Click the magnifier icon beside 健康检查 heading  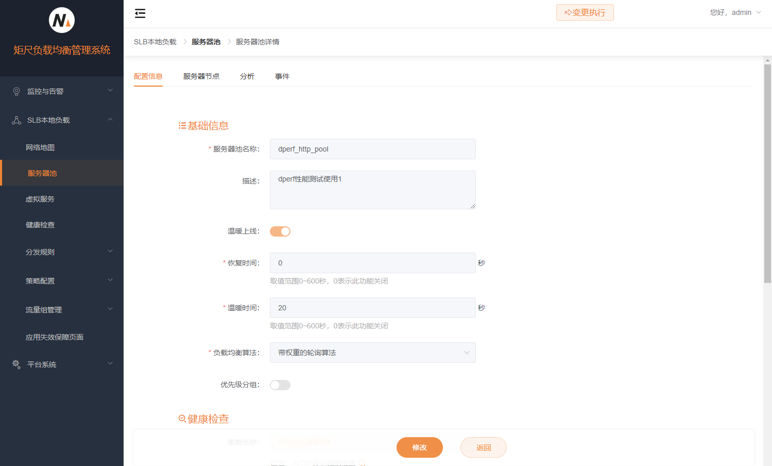click(182, 419)
